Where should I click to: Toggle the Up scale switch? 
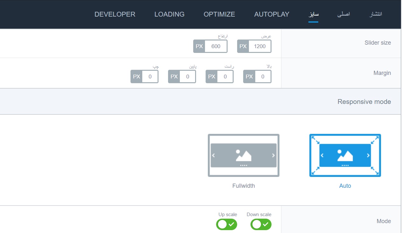coord(227,224)
